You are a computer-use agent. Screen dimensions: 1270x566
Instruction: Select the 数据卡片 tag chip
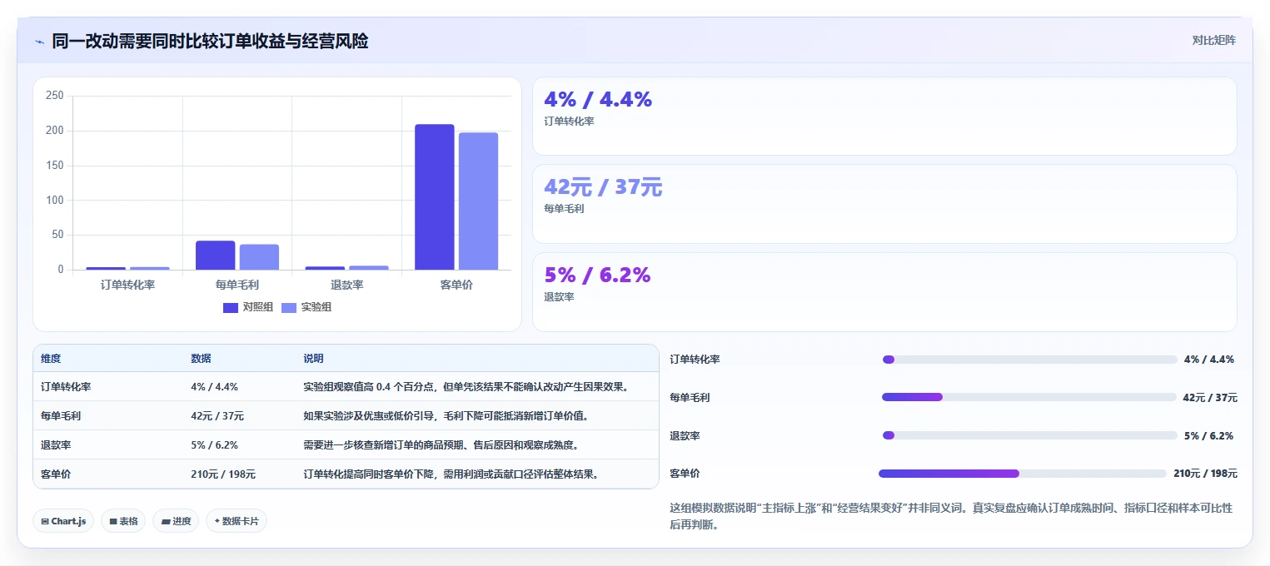coord(237,521)
